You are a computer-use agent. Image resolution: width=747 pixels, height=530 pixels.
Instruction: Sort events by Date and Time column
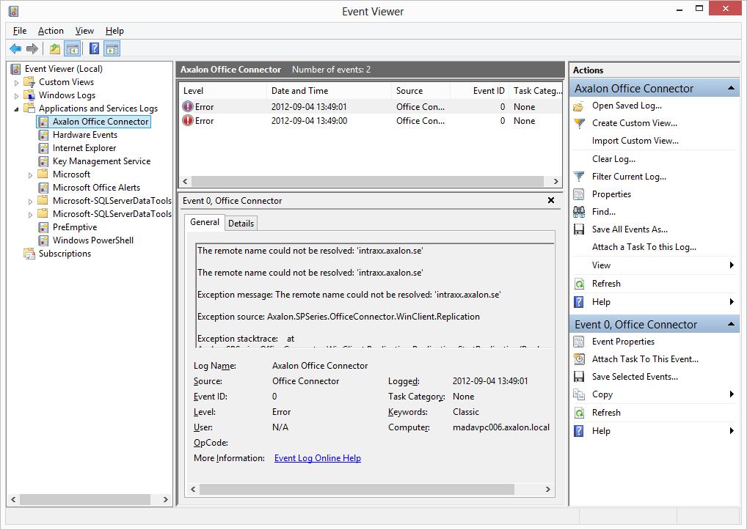pyautogui.click(x=329, y=91)
